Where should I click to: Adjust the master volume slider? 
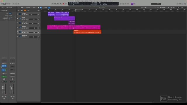click(x=156, y=4)
